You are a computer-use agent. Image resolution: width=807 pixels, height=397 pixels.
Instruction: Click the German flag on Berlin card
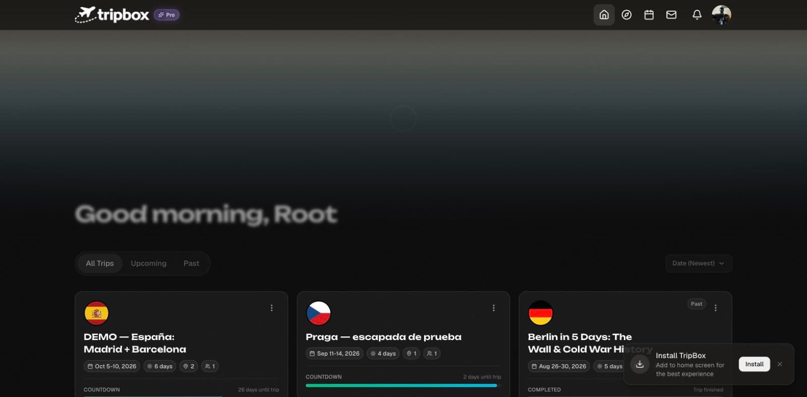click(x=540, y=313)
